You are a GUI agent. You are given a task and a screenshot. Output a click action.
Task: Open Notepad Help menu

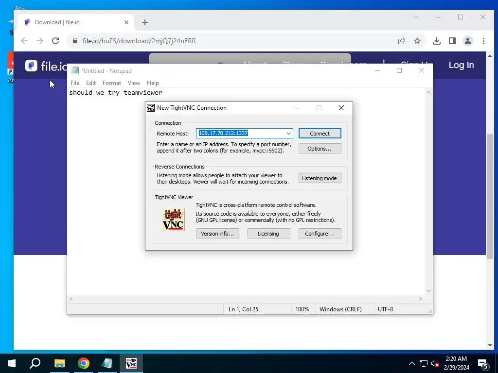[153, 83]
